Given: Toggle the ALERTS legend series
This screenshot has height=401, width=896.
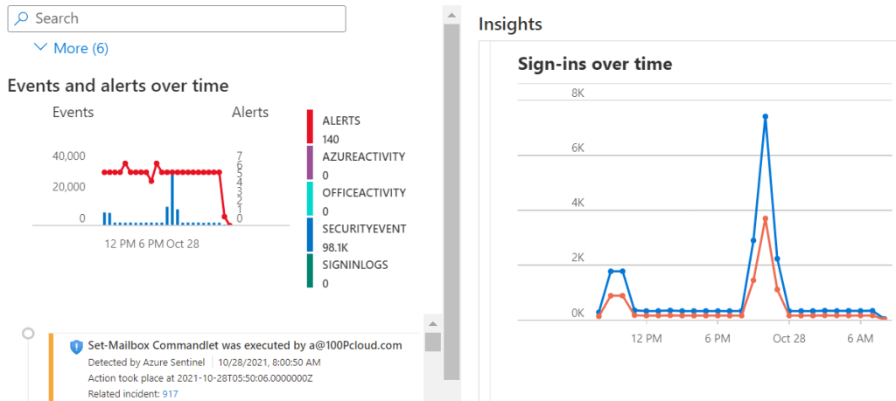Looking at the screenshot, I should coord(340,121).
